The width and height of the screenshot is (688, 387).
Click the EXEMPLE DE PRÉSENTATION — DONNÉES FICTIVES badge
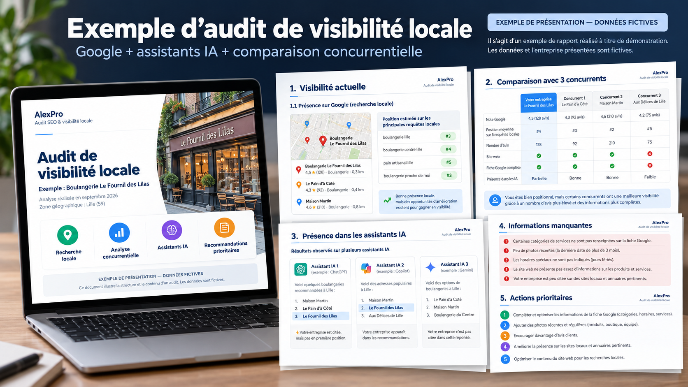[x=577, y=22]
